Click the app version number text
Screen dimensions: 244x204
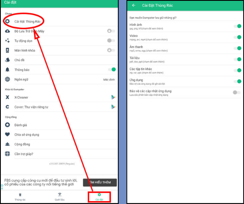62,164
